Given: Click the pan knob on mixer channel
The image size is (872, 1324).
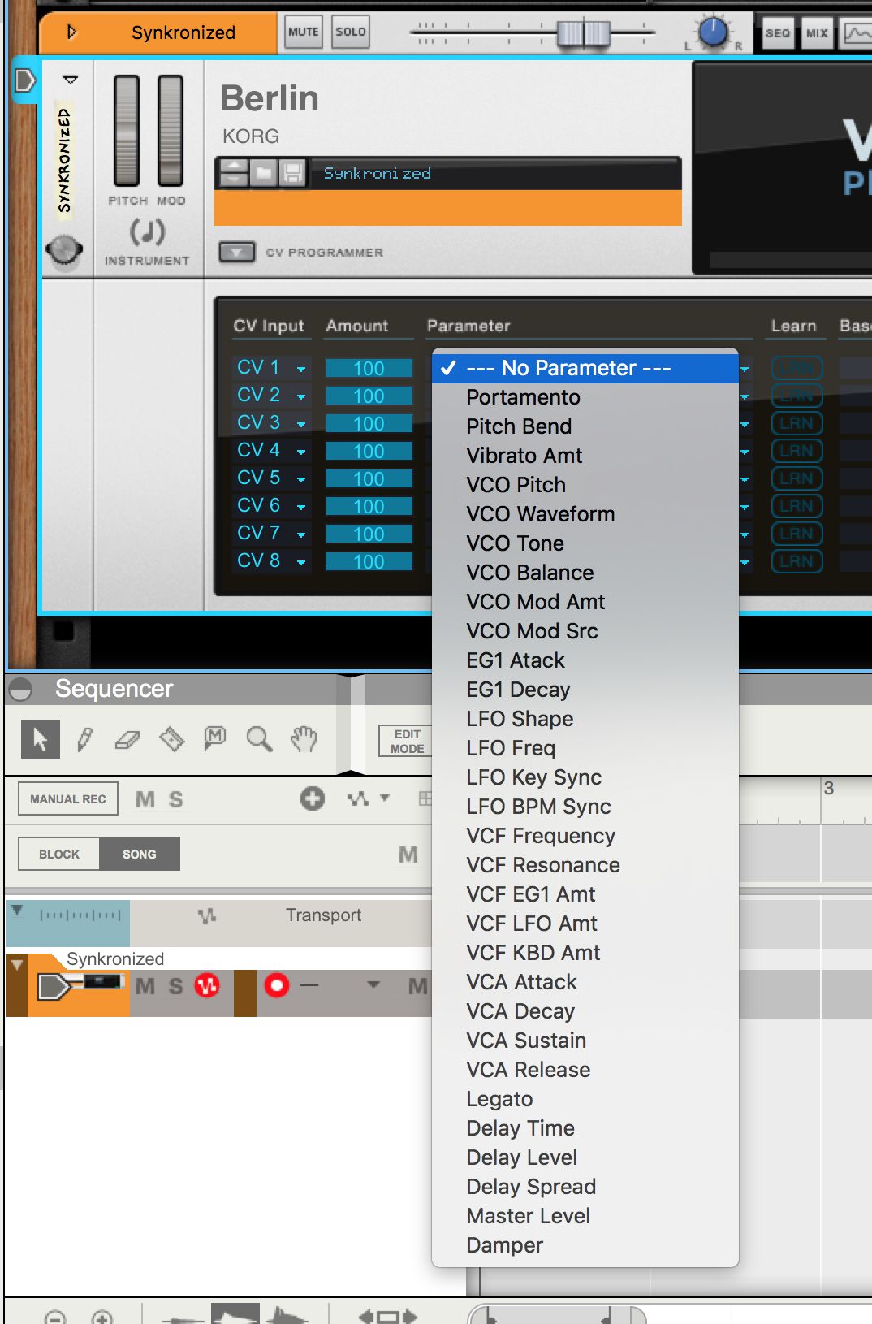Looking at the screenshot, I should tap(714, 32).
